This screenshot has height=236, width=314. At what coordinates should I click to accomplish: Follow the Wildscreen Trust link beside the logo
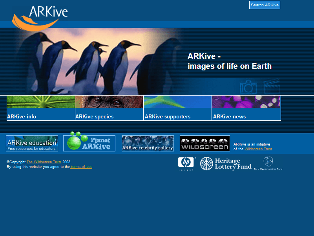tap(258, 149)
